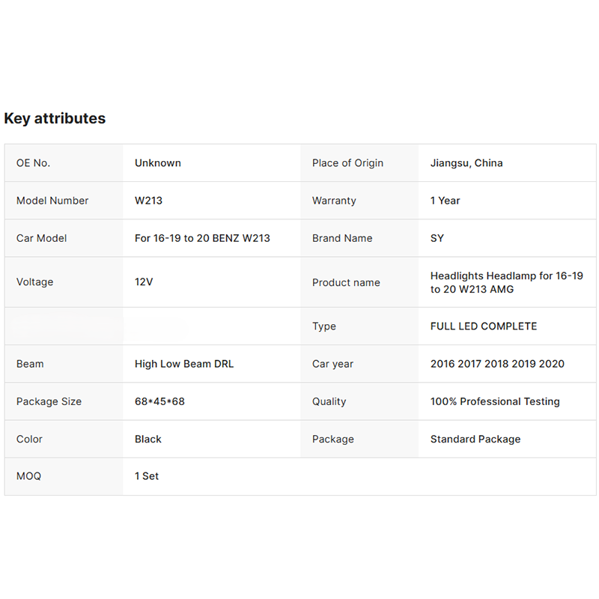Image resolution: width=599 pixels, height=599 pixels.
Task: Click the Car Model label
Action: click(x=42, y=238)
